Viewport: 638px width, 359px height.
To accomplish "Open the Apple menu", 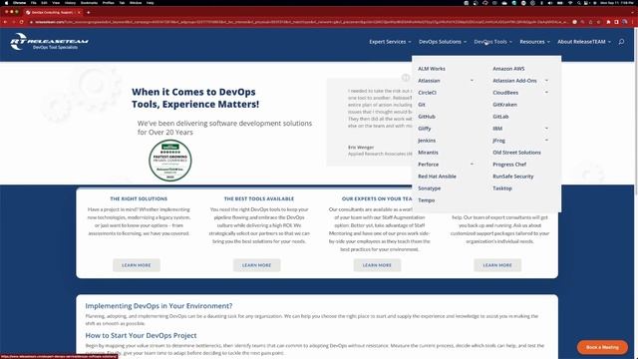I will [x=6, y=3].
